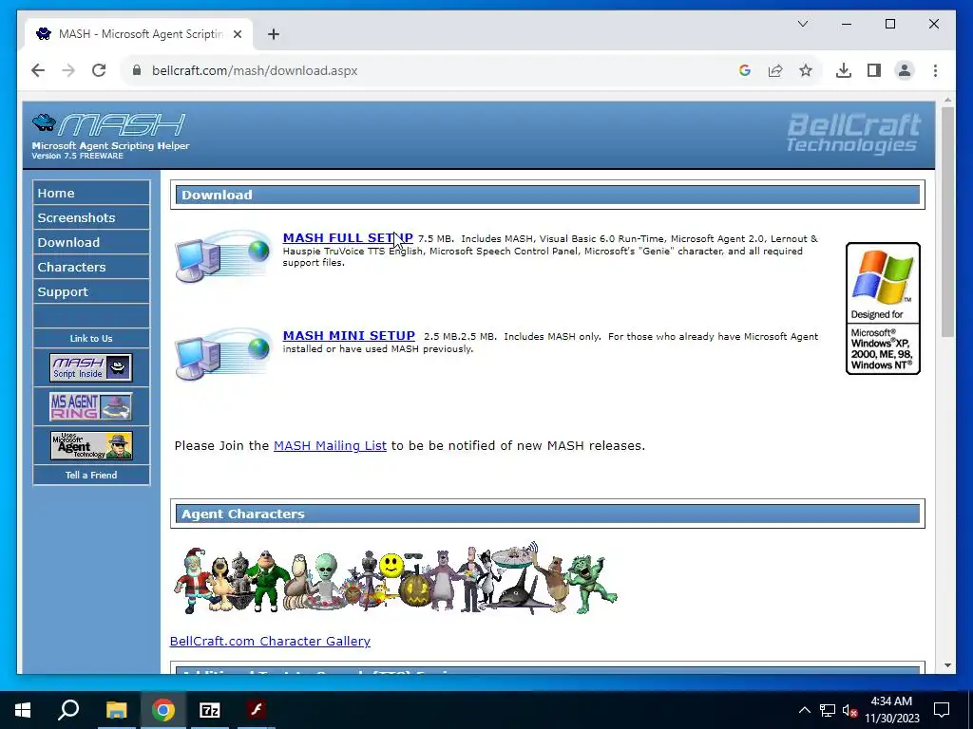This screenshot has width=973, height=729.
Task: Download MASH FULL SETUP
Action: pyautogui.click(x=348, y=238)
